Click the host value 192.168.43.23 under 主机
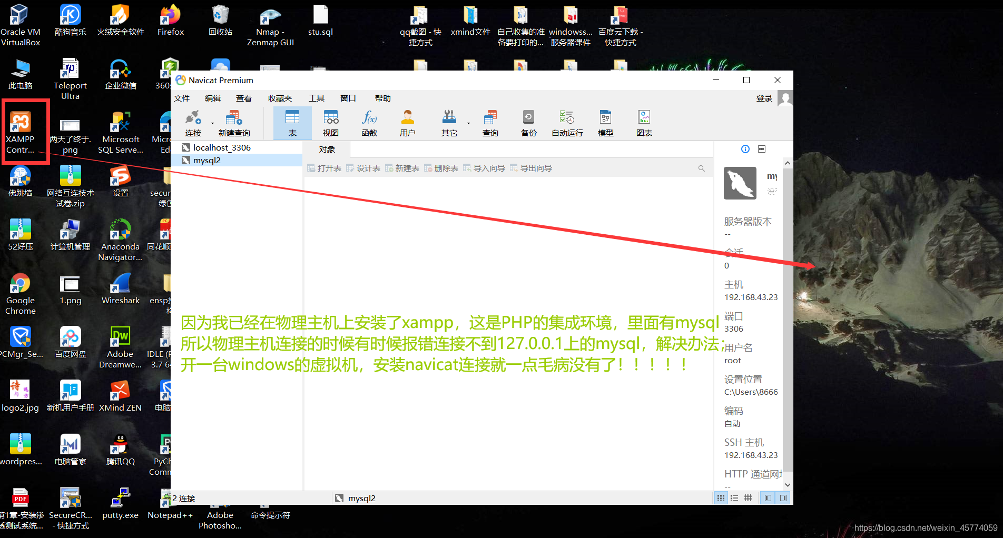 (751, 297)
